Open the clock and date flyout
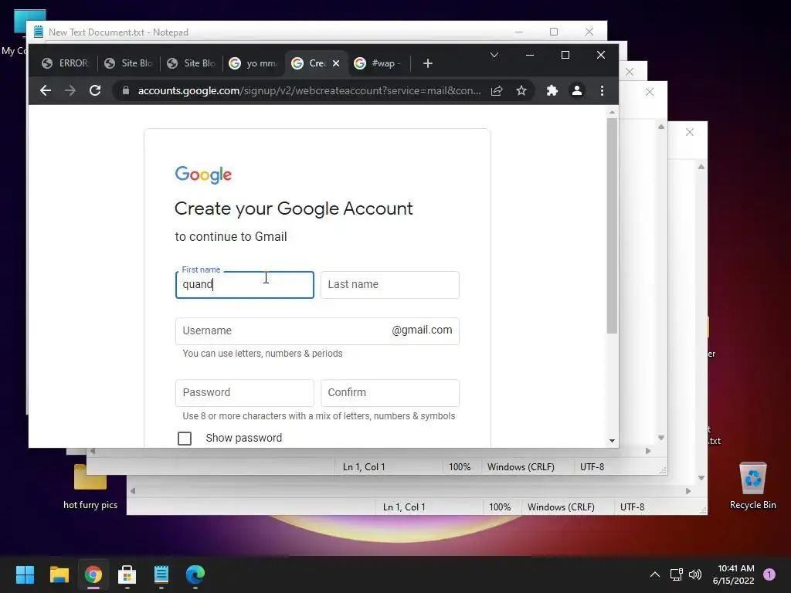 click(734, 574)
